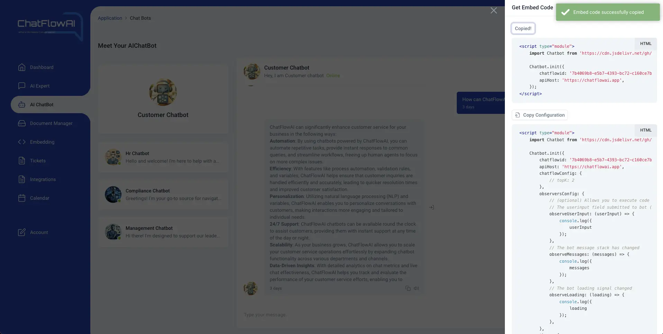The height and width of the screenshot is (334, 663).
Task: Open the Compliance Chatbot avatar
Action: tap(113, 195)
